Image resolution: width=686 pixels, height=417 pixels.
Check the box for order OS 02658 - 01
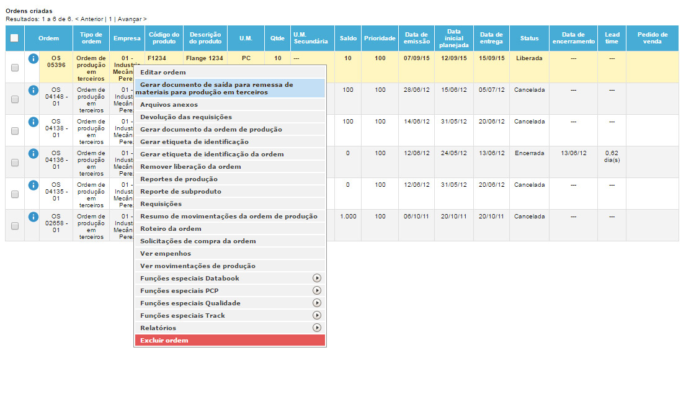click(15, 226)
